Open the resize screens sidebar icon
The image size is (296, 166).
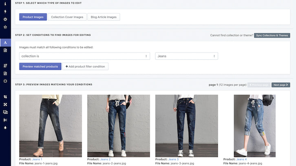pos(5,112)
